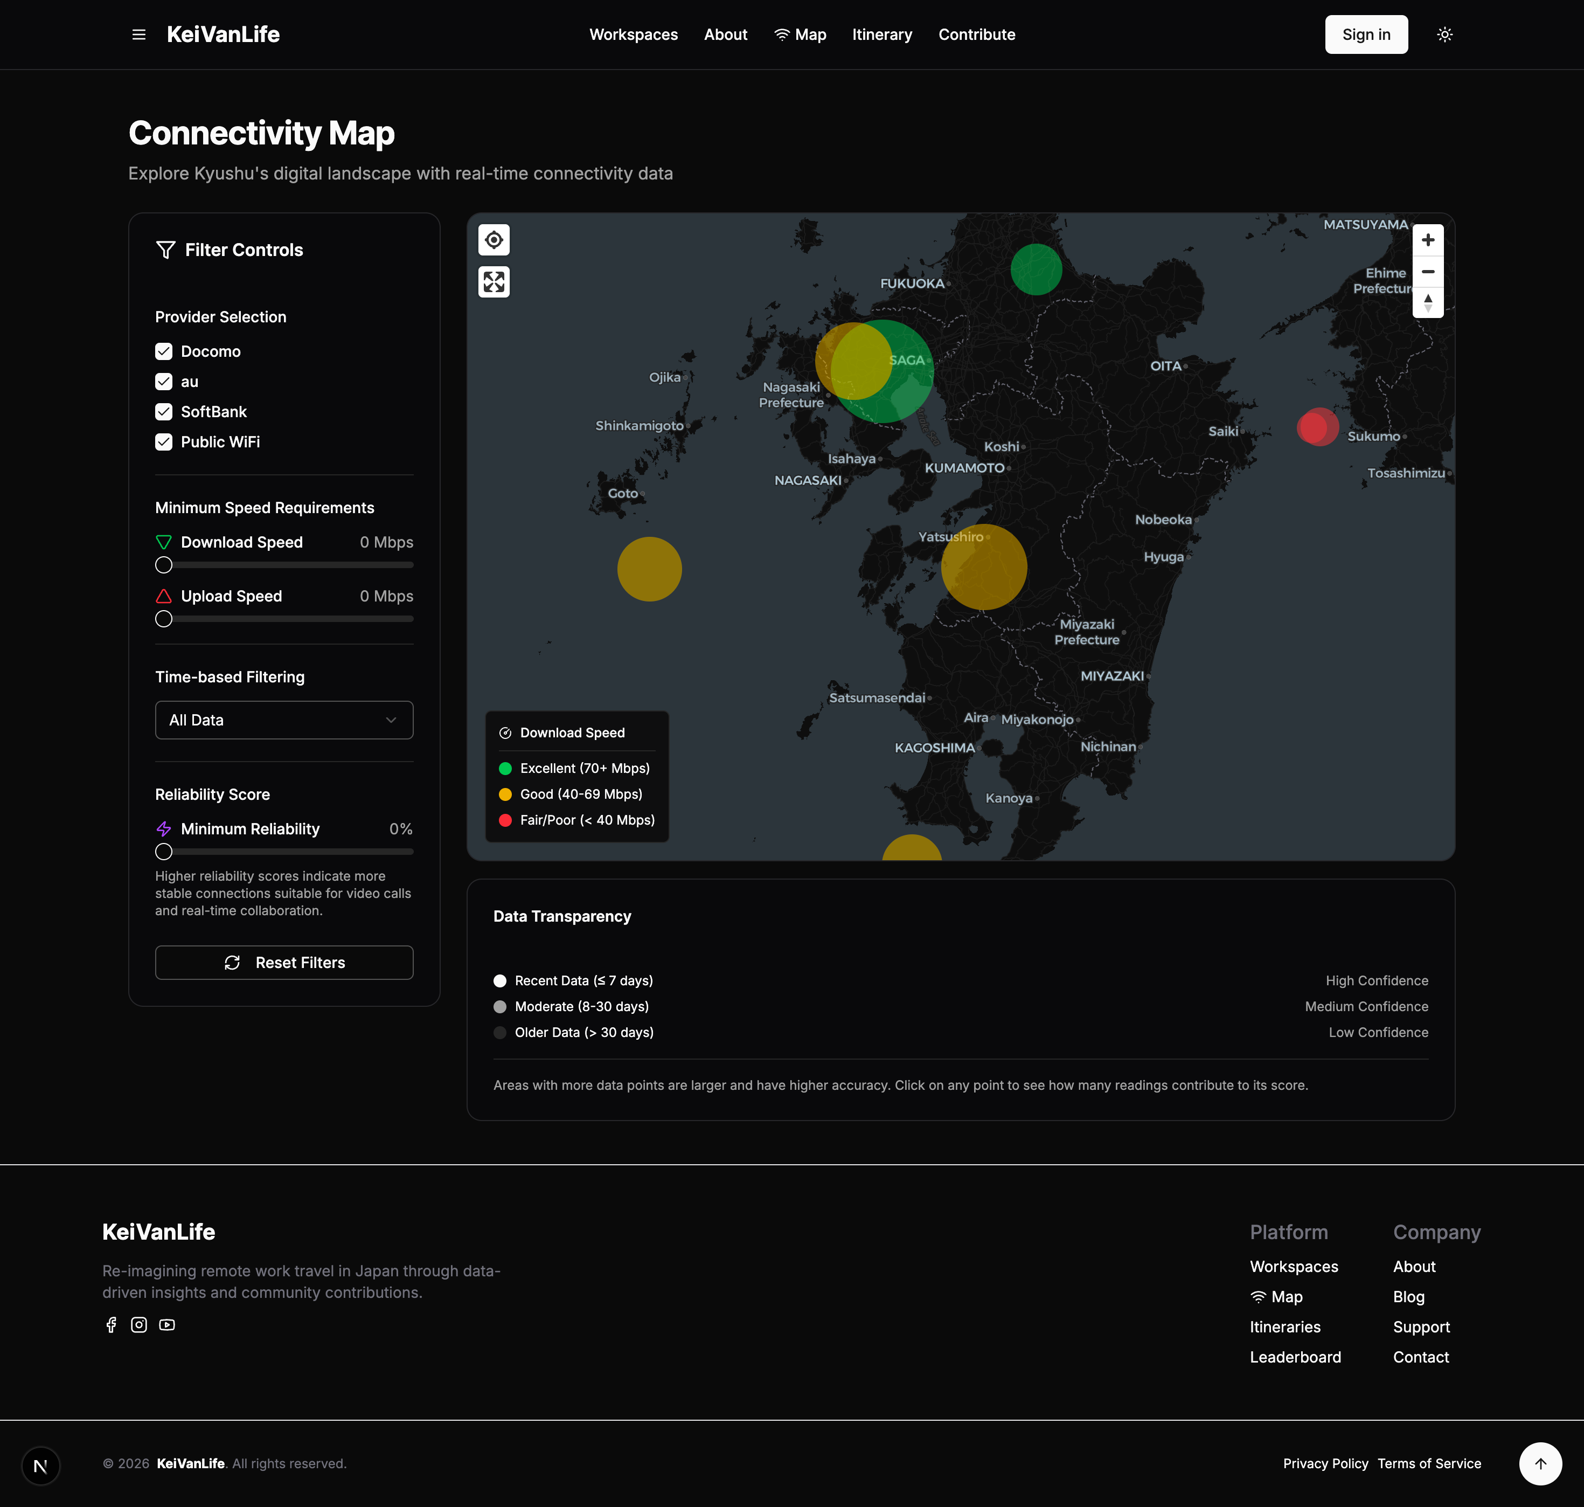The width and height of the screenshot is (1584, 1507).
Task: Click the Sign in button
Action: click(1366, 34)
